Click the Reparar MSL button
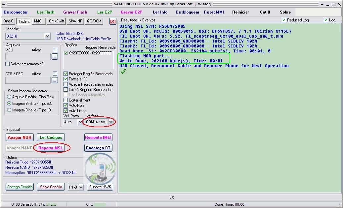This screenshot has width=343, height=208. (x=51, y=148)
